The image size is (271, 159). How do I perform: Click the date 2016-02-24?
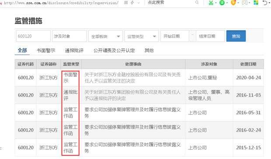(x=249, y=130)
